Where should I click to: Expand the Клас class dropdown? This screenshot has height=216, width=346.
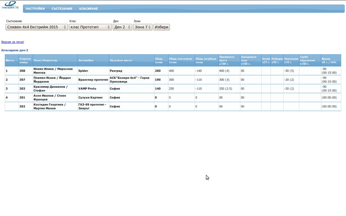click(90, 27)
